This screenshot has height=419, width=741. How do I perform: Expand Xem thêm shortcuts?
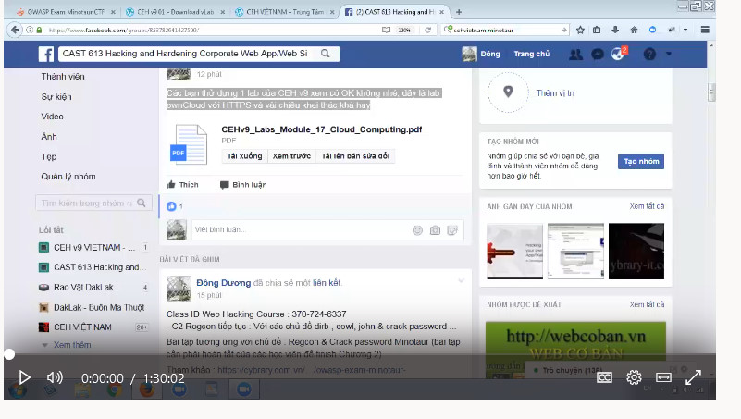72,345
